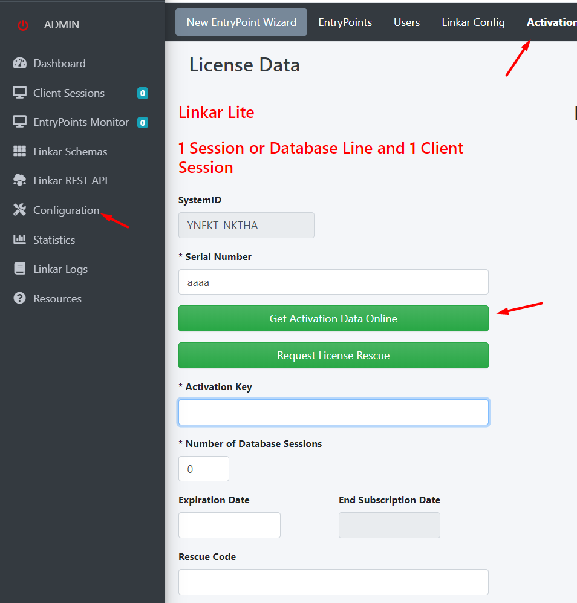The width and height of the screenshot is (577, 603).
Task: Click the License Data heading
Action: (244, 65)
